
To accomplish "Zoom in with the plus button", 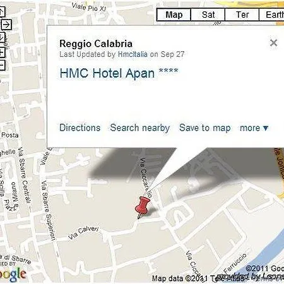I will coord(2,52).
